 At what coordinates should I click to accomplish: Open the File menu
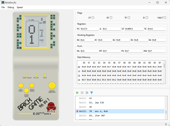(x=3, y=7)
